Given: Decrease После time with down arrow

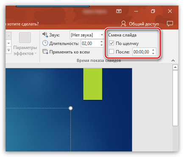Looking at the screenshot, I should pyautogui.click(x=153, y=54).
